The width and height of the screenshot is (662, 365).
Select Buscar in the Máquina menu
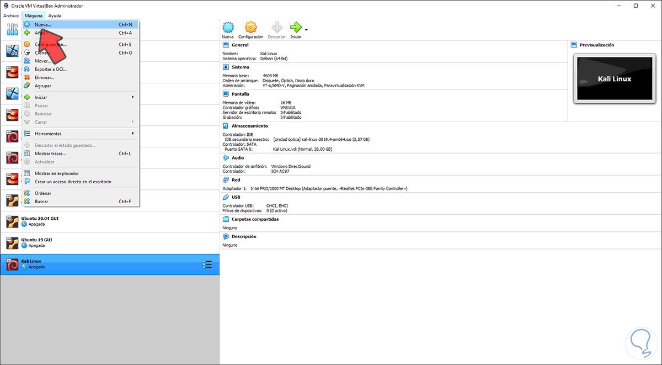pyautogui.click(x=81, y=202)
